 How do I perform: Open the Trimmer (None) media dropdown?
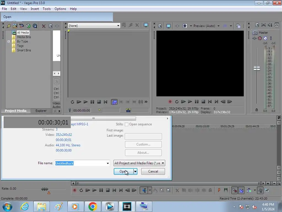pos(118,26)
